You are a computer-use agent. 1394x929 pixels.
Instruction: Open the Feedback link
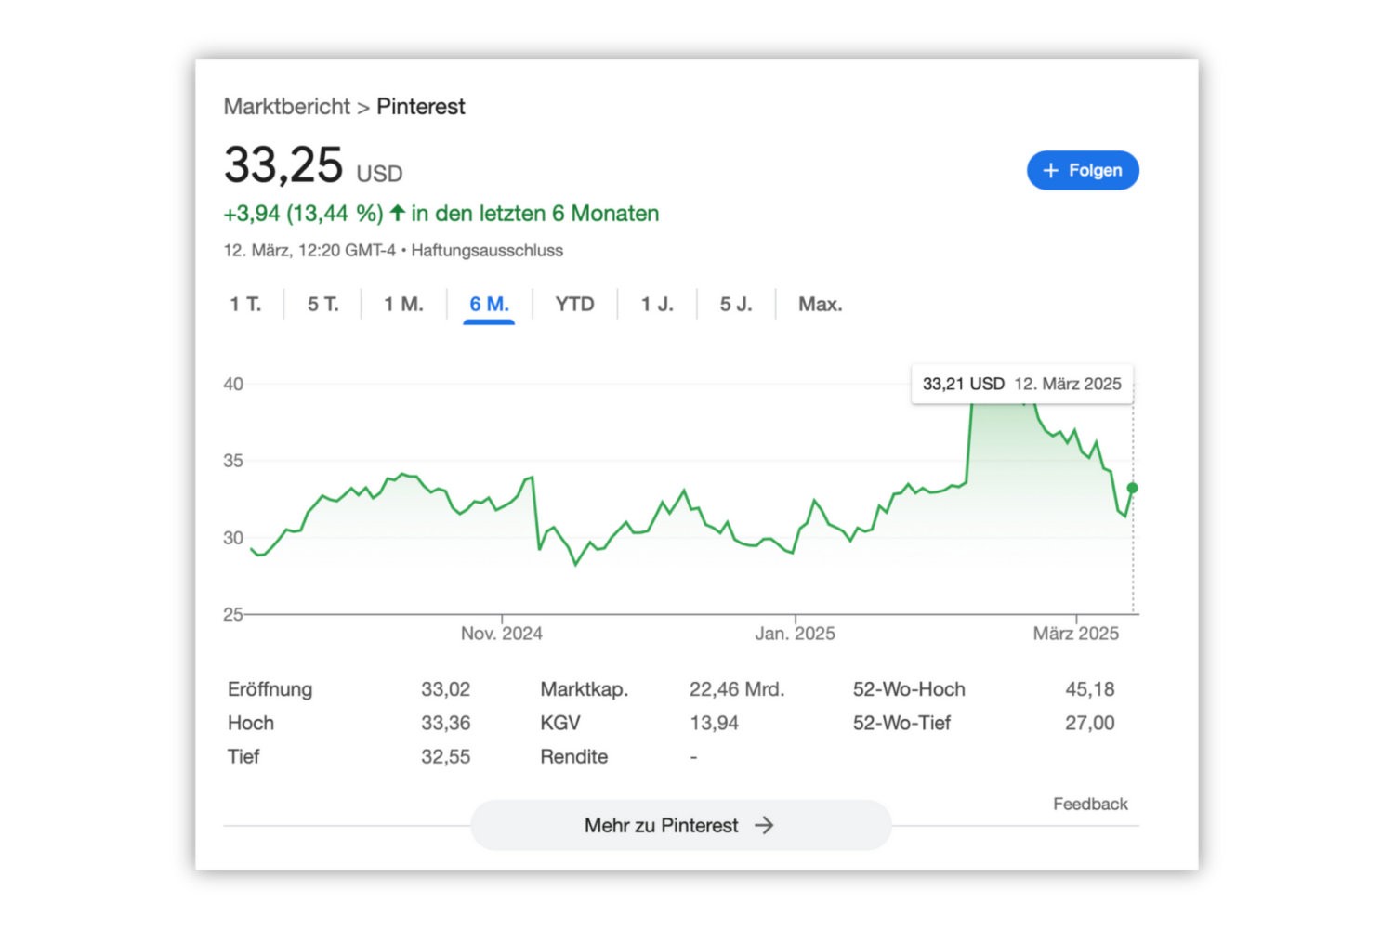pyautogui.click(x=1090, y=804)
